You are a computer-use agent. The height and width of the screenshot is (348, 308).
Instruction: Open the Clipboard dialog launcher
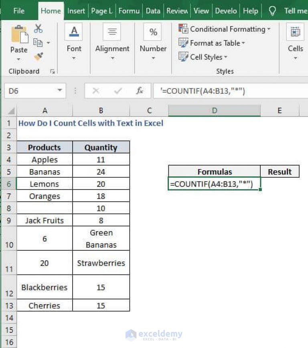(53, 72)
